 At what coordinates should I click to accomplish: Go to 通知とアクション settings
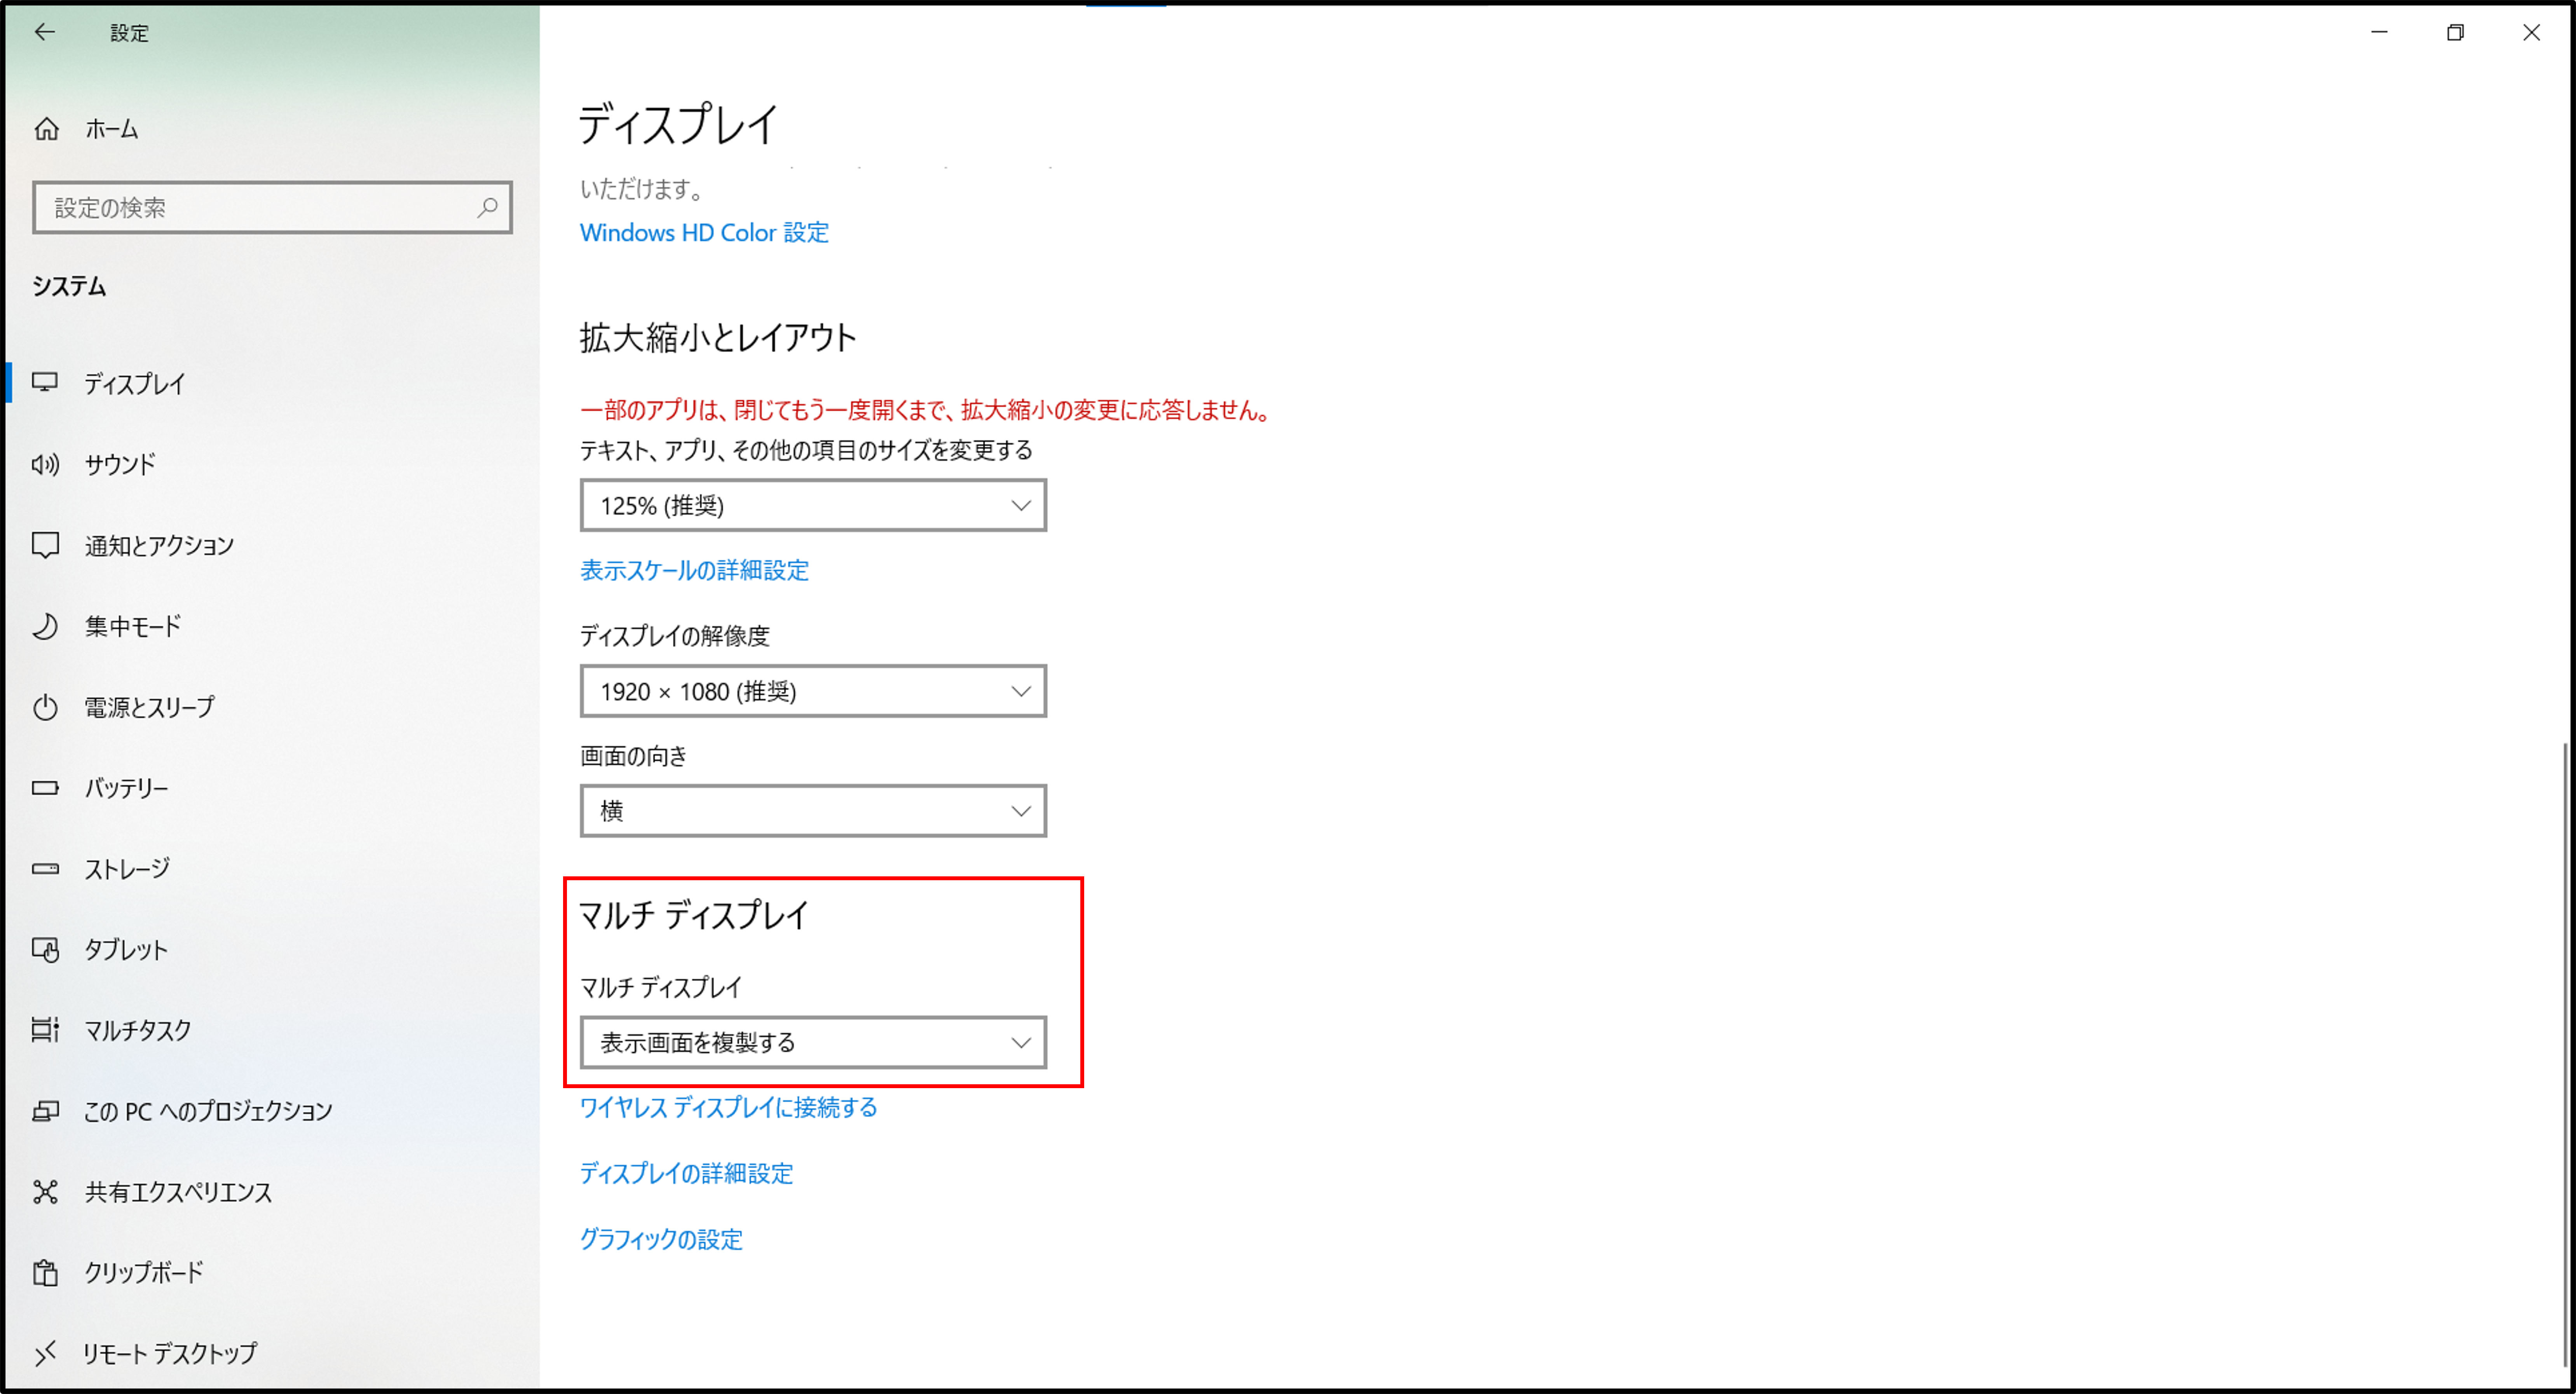[x=272, y=545]
